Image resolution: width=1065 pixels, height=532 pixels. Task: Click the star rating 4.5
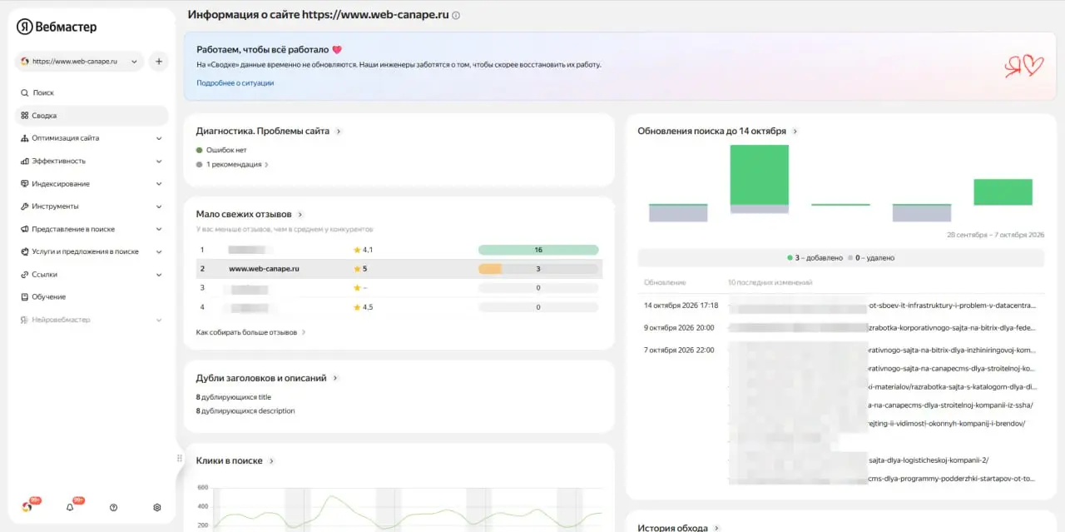[x=364, y=307]
